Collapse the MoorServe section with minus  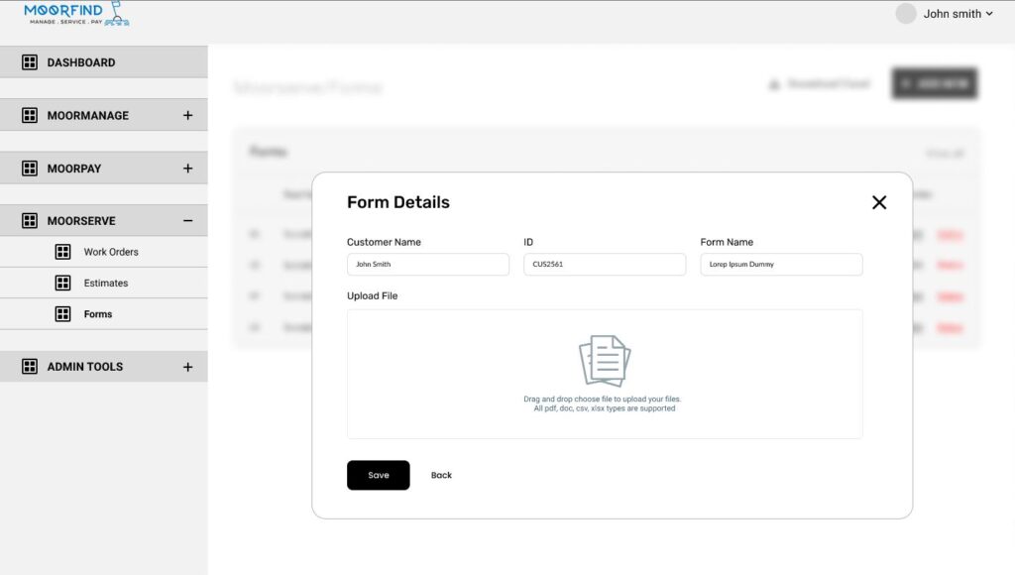(x=187, y=221)
